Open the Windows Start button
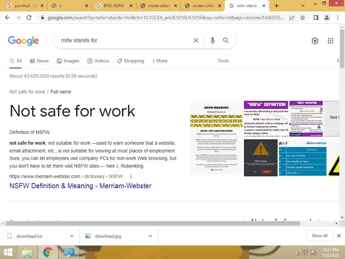The image size is (345, 259). [8, 252]
